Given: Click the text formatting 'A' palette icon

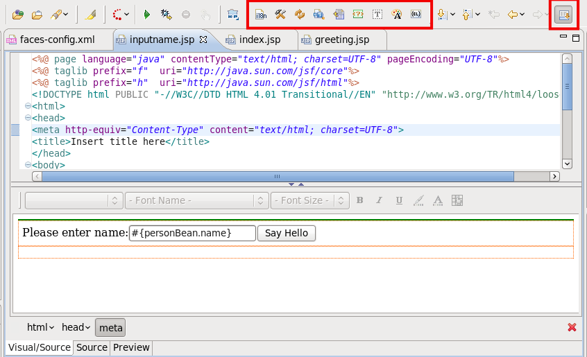Looking at the screenshot, I should [397, 14].
